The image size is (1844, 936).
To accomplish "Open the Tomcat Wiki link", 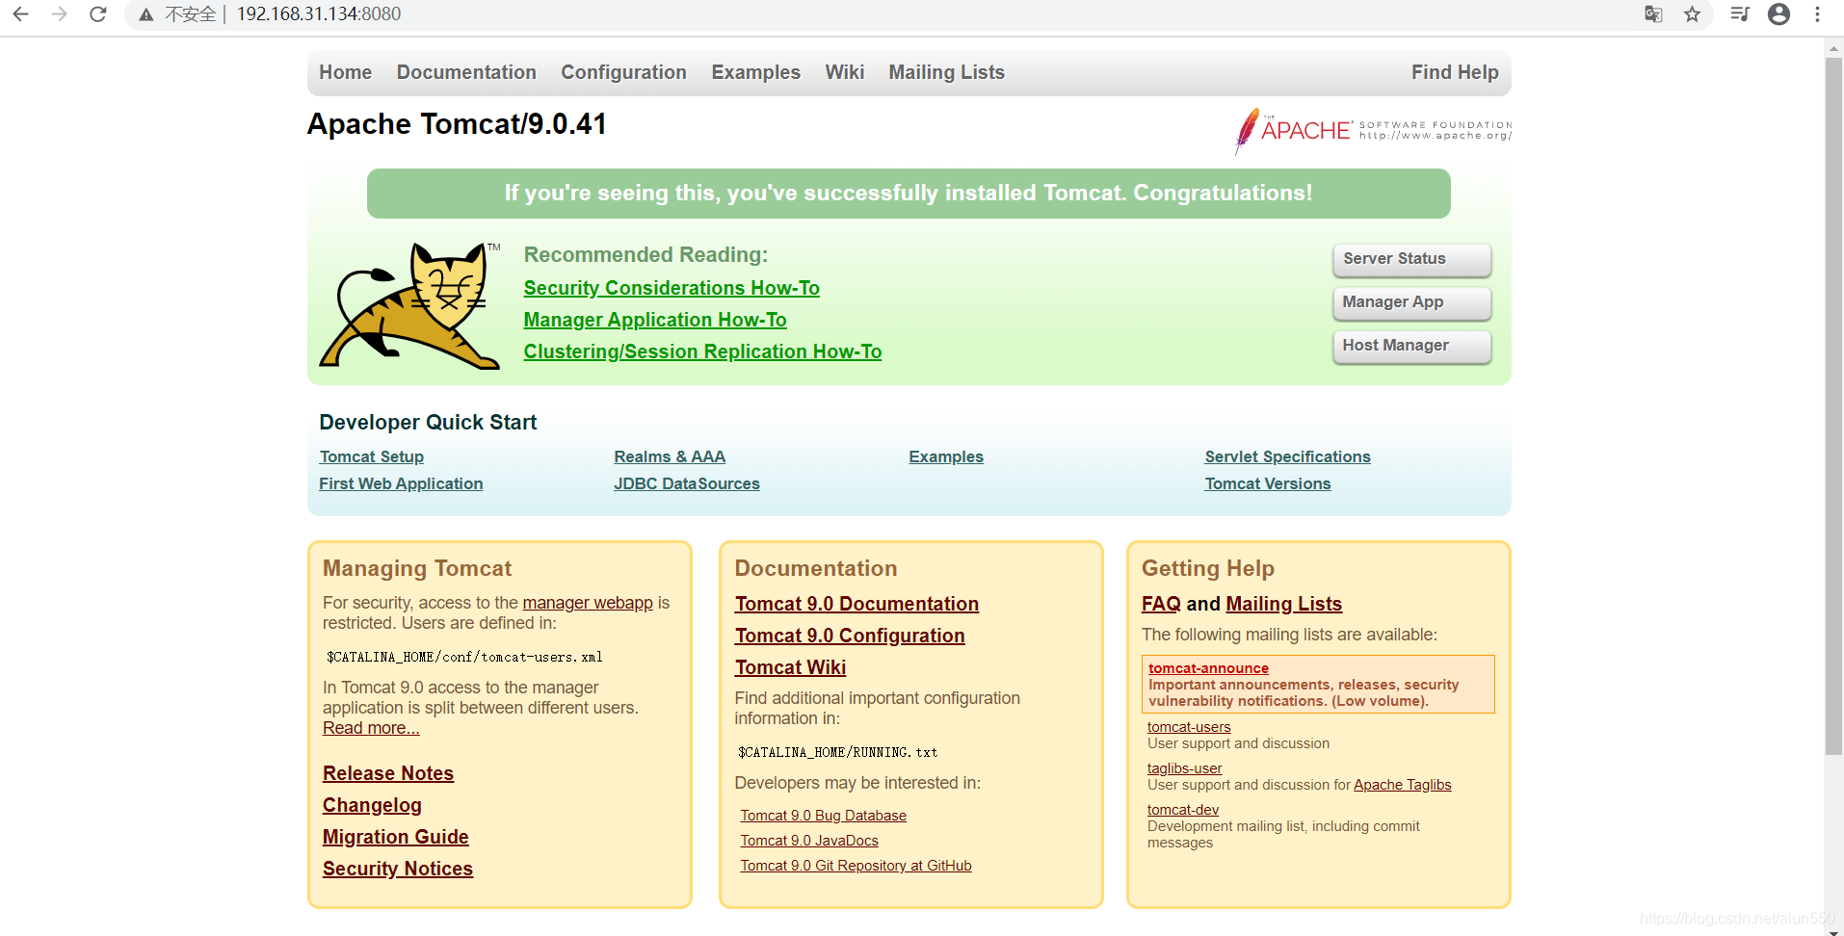I will click(790, 667).
